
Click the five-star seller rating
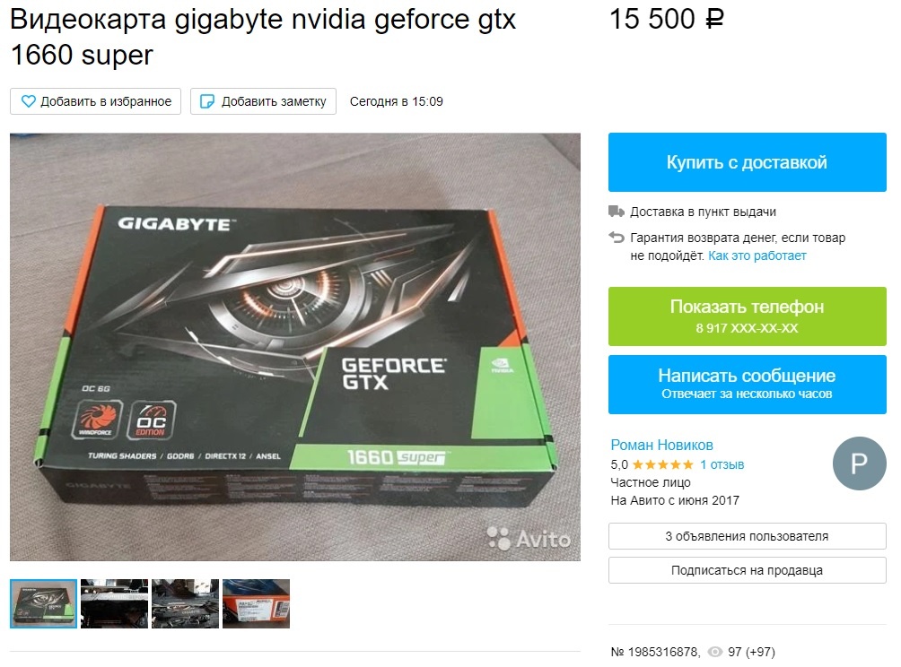coord(662,464)
